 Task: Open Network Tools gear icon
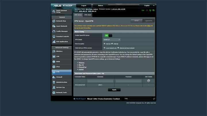(54, 93)
